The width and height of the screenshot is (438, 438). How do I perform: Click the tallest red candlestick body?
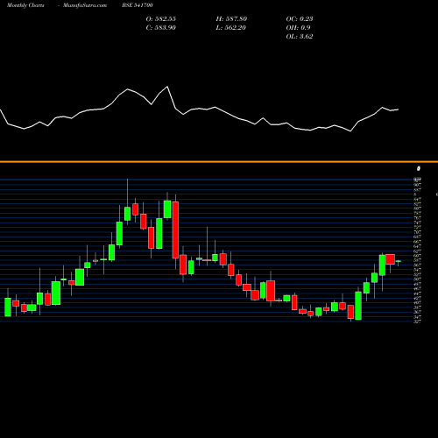coord(175,230)
